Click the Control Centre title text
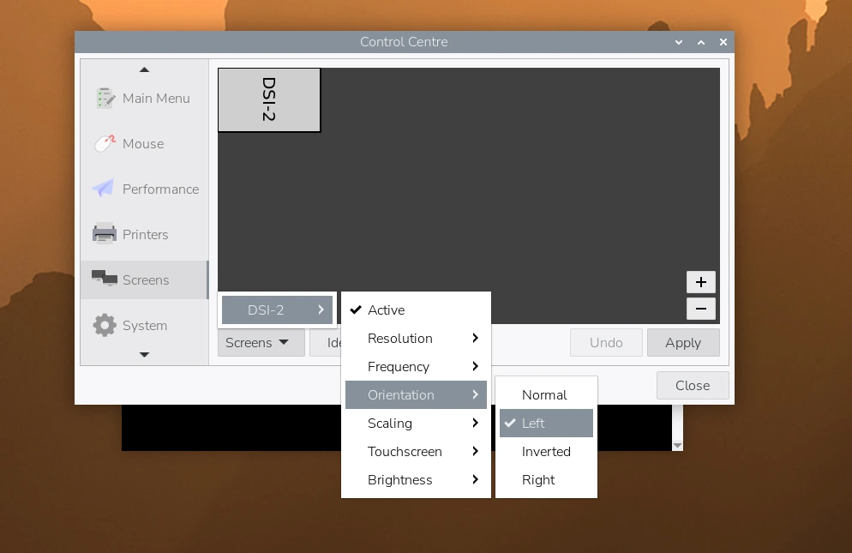This screenshot has height=553, width=852. (404, 42)
